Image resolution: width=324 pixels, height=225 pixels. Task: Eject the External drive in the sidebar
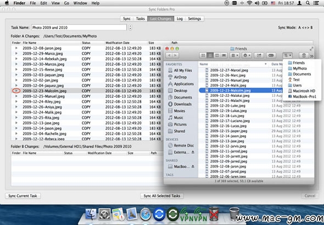(x=193, y=152)
